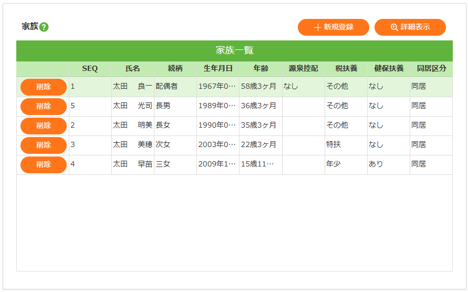
Task: Delete the row for 太田 明美
Action: [44, 126]
